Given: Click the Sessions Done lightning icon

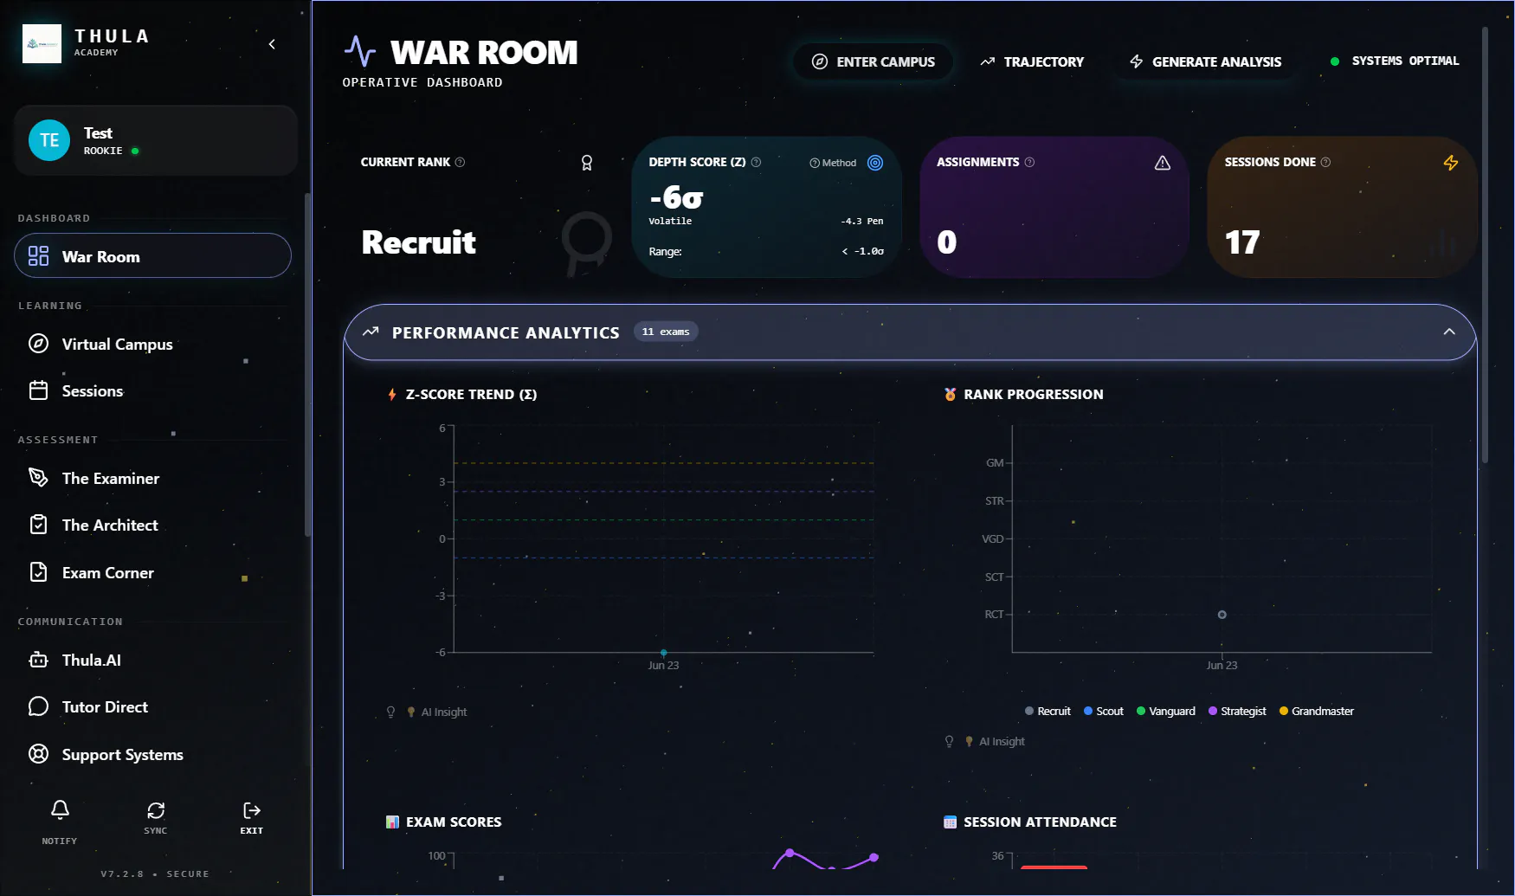Looking at the screenshot, I should [1451, 163].
